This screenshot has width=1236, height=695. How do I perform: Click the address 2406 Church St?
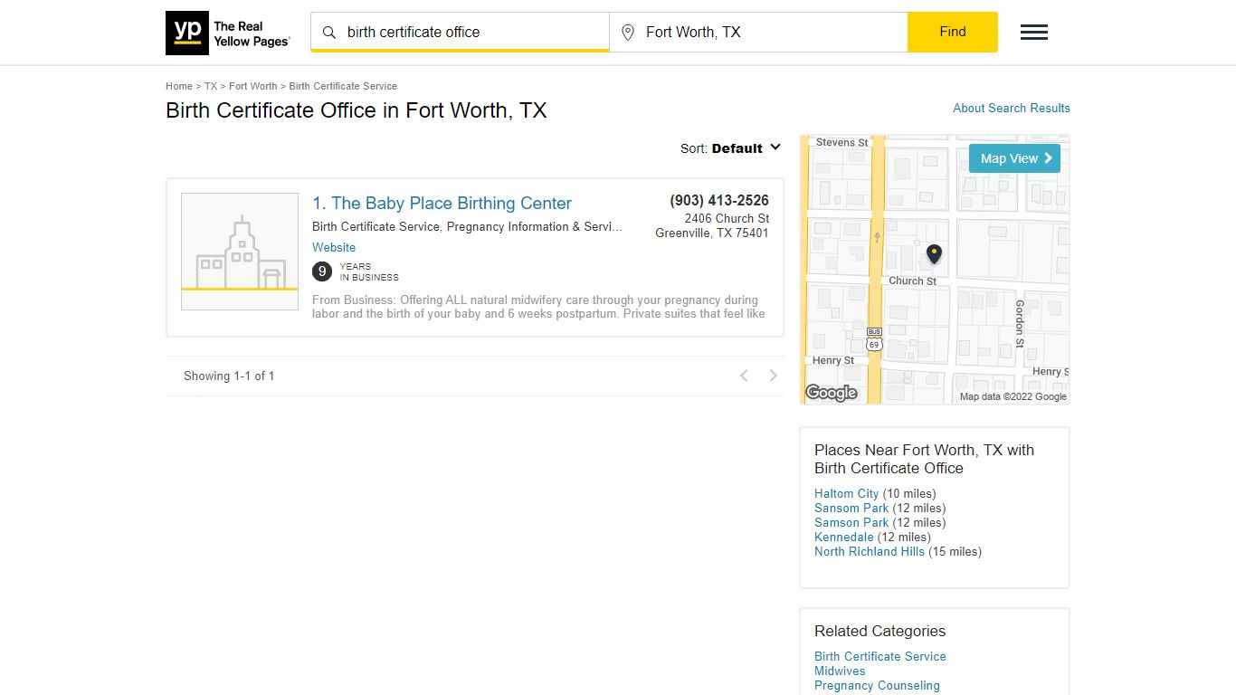click(x=727, y=218)
